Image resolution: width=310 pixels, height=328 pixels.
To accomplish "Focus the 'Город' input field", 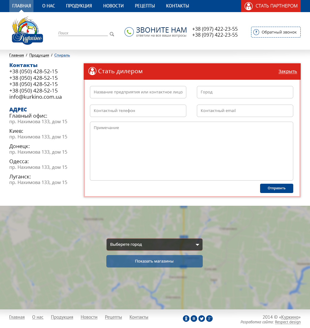I will pos(245,92).
